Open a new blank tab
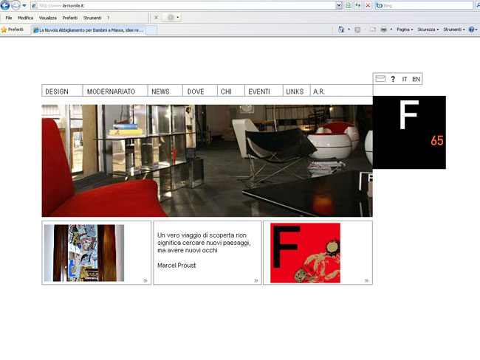This screenshot has width=480, height=360. [151, 30]
